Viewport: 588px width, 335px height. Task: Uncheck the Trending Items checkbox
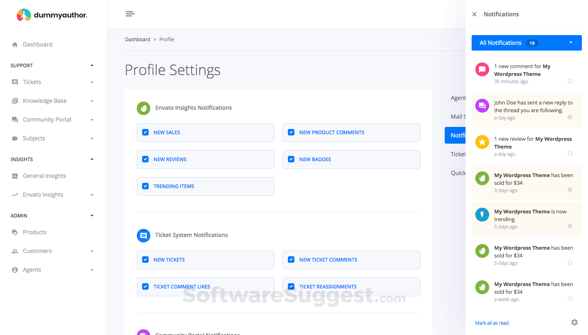145,186
